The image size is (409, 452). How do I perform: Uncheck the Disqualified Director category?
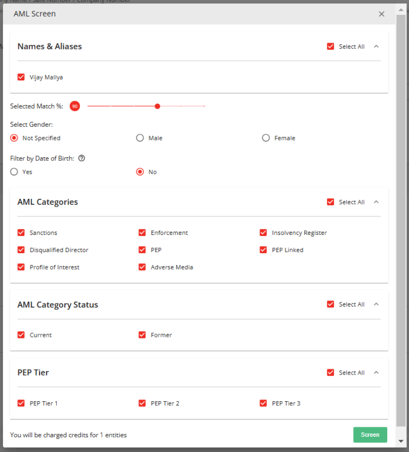(x=21, y=250)
